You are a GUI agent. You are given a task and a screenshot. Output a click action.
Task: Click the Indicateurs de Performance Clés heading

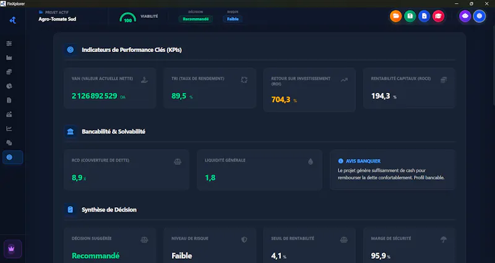point(132,50)
